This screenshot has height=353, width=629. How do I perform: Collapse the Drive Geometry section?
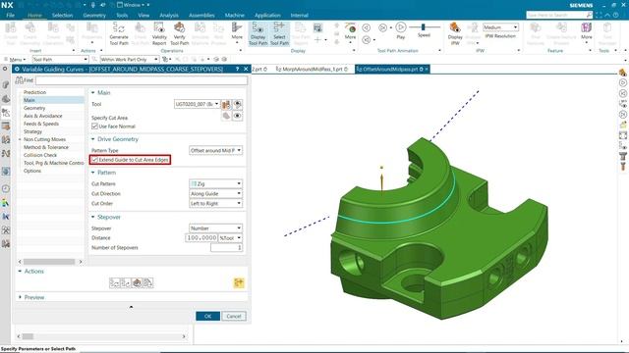[93, 139]
